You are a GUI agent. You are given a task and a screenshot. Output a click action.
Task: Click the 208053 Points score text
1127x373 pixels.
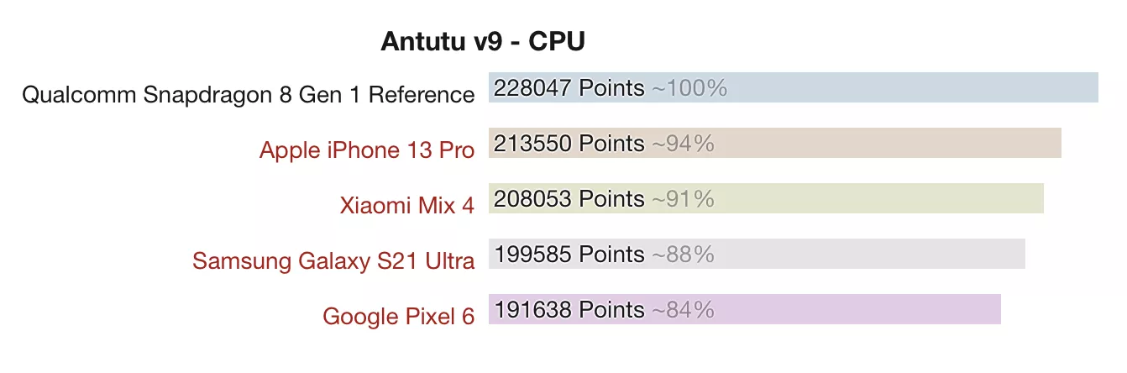pyautogui.click(x=569, y=198)
